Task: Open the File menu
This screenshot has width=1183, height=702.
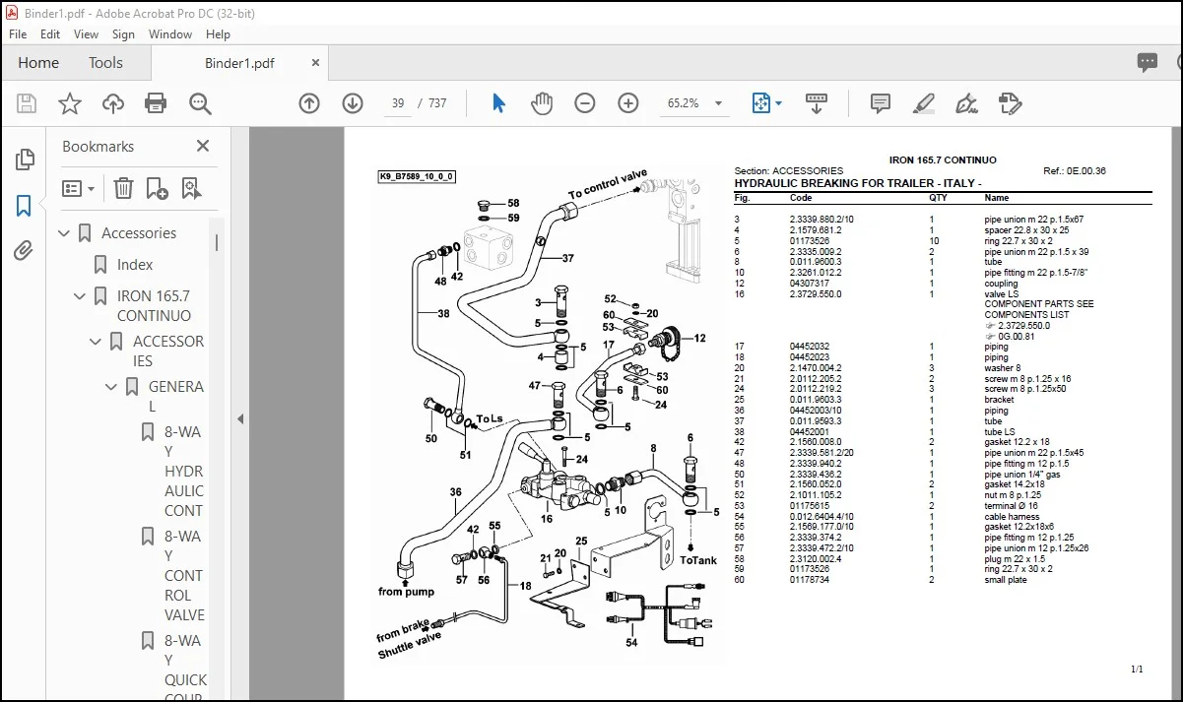Action: tap(19, 33)
